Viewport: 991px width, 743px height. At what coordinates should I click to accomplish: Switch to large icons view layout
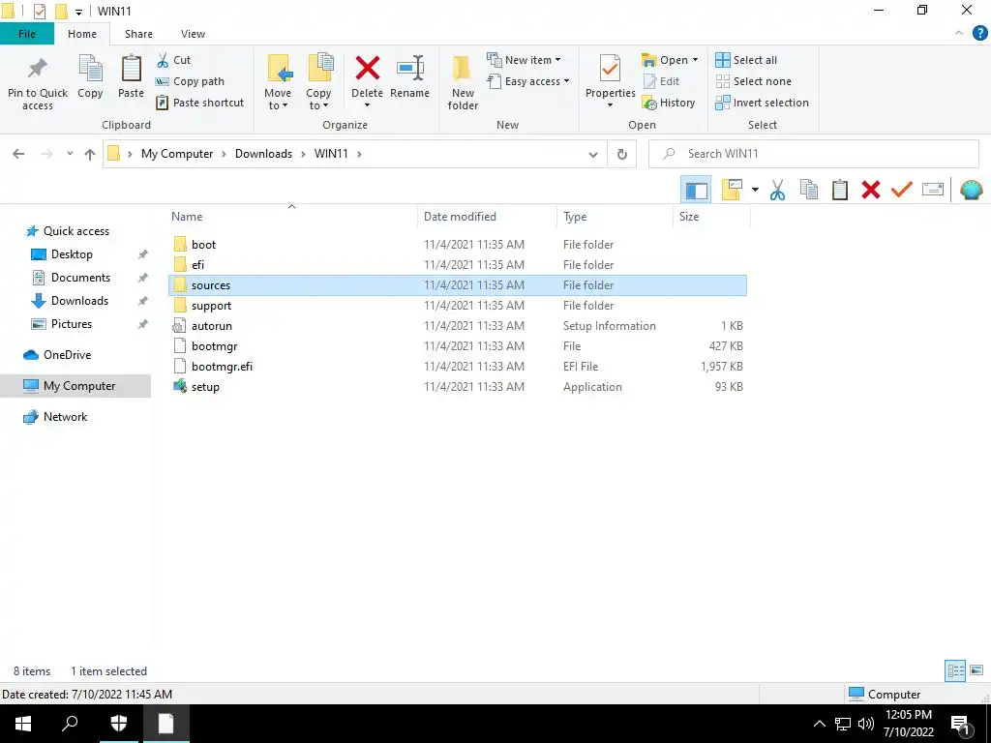click(976, 670)
